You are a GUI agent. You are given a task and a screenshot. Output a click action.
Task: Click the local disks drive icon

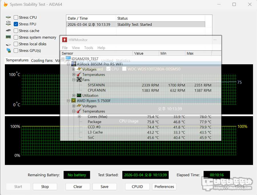tap(8, 45)
